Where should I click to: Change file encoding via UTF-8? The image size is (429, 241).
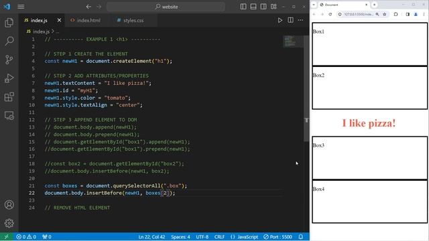202,237
